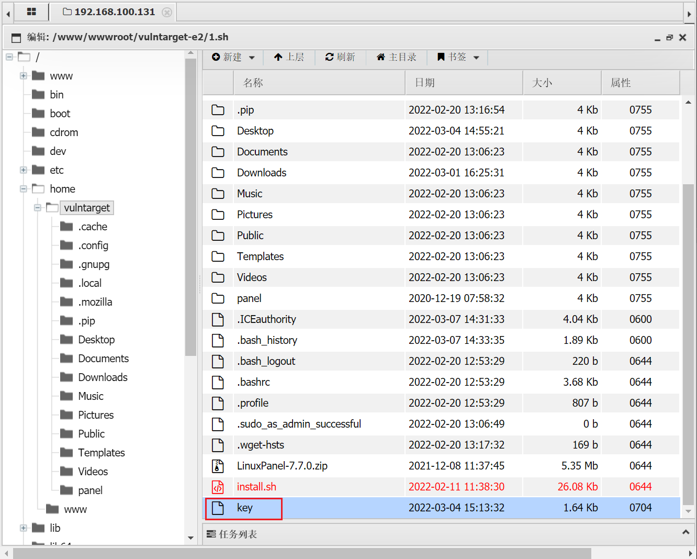
Task: Click the .pip folder icon in file list
Action: tap(218, 110)
